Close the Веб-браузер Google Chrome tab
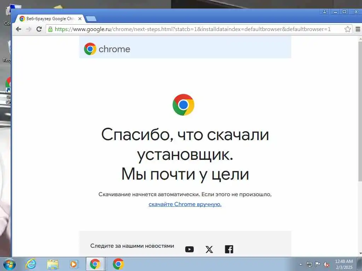 [80, 19]
